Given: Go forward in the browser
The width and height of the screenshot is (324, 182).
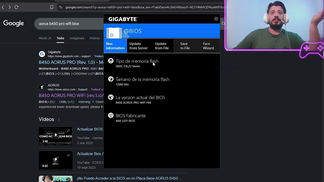Looking at the screenshot, I should [x=10, y=7].
